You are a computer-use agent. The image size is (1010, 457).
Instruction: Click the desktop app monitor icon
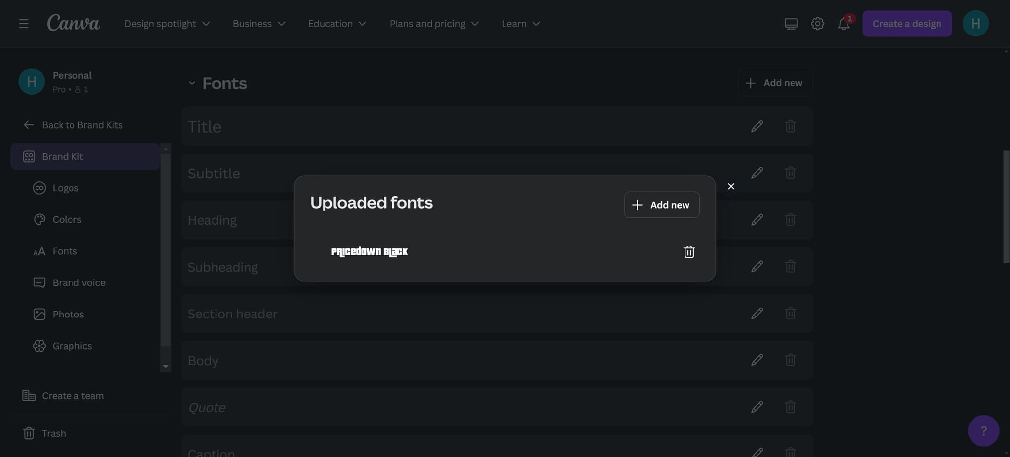[791, 24]
